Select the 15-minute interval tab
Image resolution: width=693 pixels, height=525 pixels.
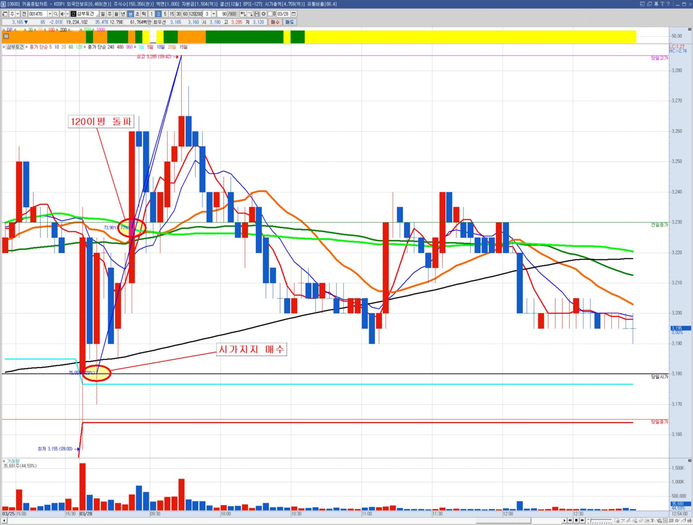click(172, 14)
